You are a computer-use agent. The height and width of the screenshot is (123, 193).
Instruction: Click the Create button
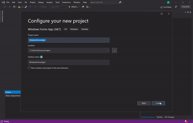(x=158, y=103)
